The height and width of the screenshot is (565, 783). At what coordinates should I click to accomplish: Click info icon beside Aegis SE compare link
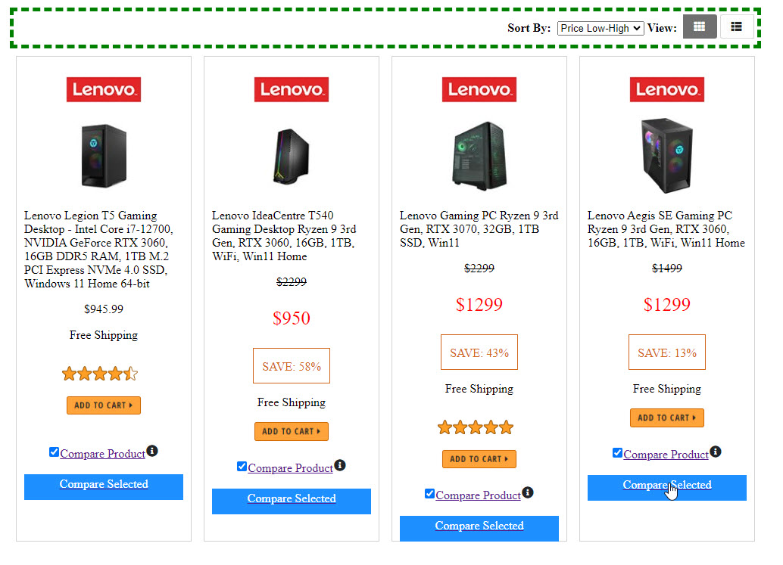point(716,452)
